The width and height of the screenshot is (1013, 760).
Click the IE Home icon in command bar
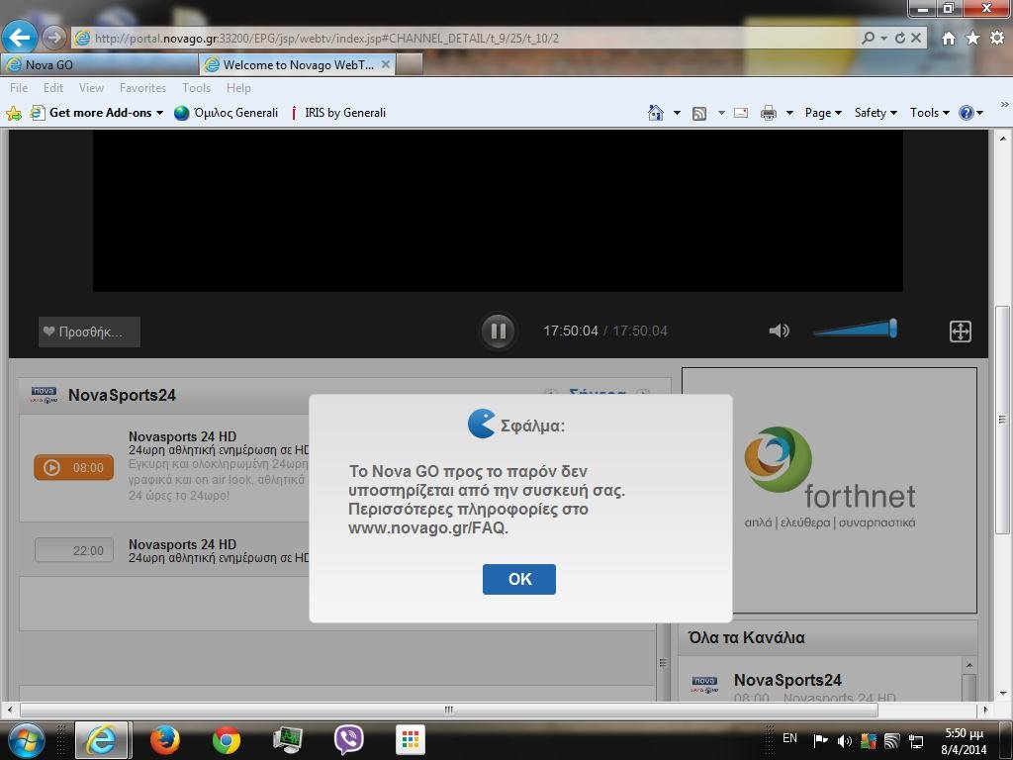(655, 113)
